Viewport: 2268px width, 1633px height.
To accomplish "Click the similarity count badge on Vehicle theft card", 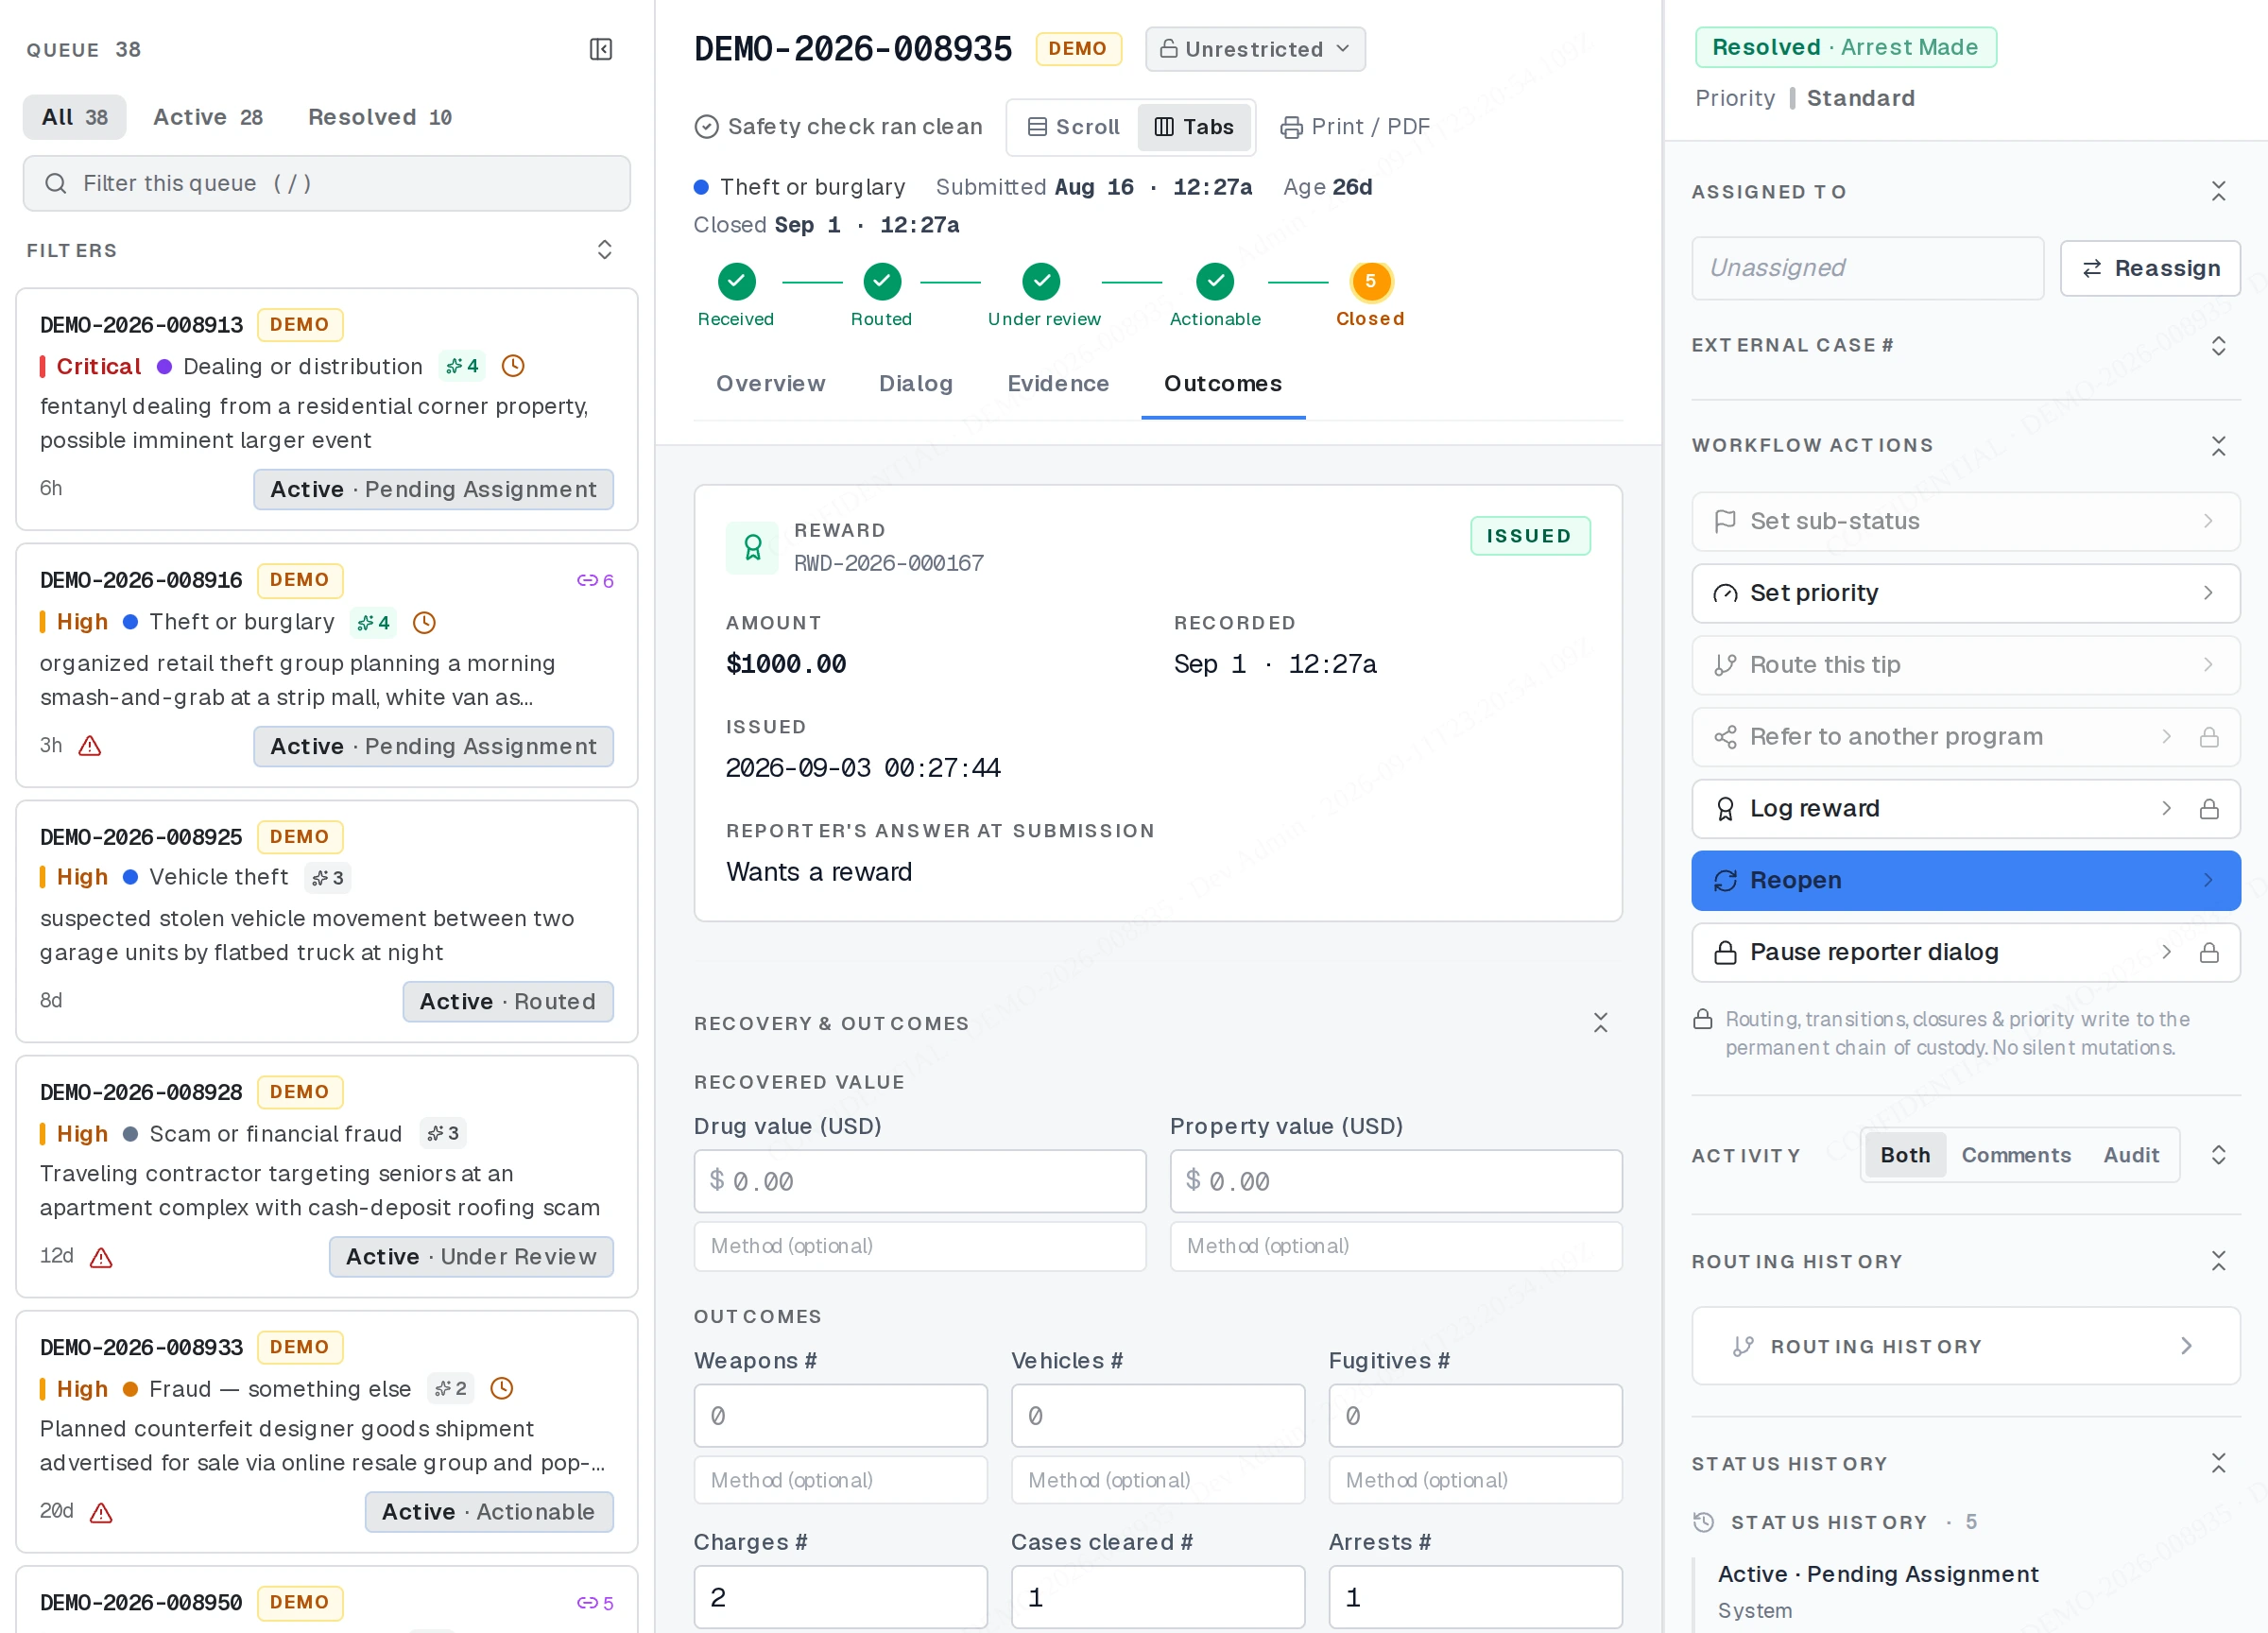I will click(328, 878).
